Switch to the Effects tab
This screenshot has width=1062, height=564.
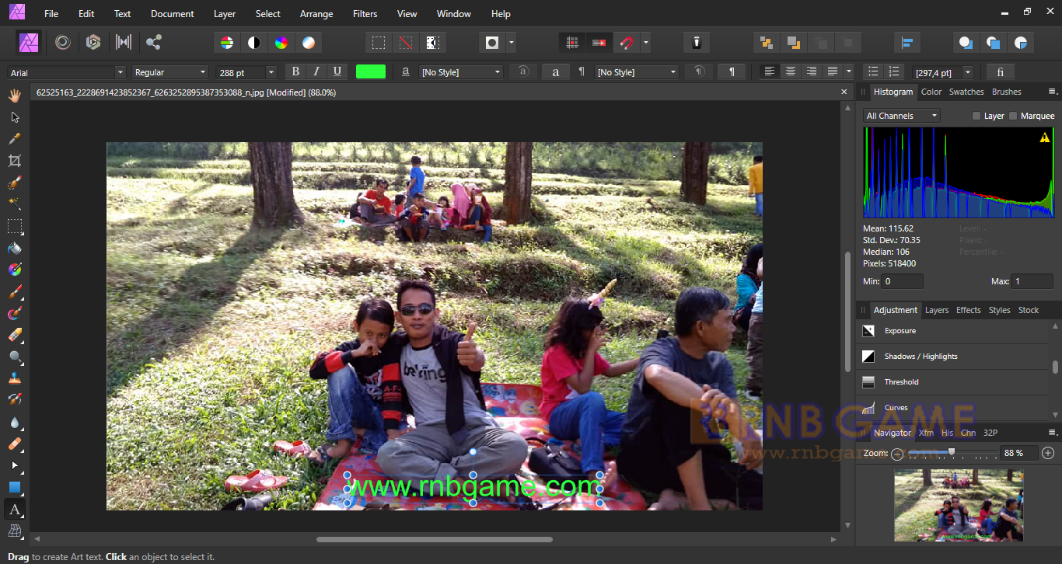tap(969, 310)
